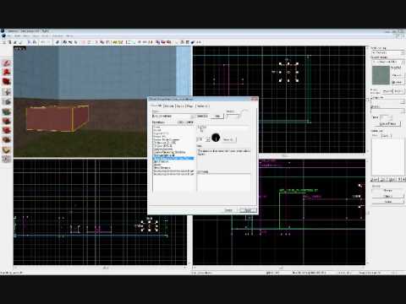The image size is (406, 304).
Task: Open the File menu
Action: 9,36
